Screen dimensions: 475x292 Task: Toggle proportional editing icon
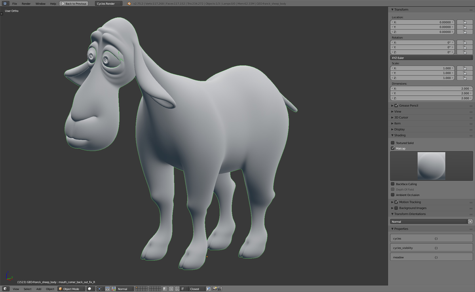pos(171,289)
